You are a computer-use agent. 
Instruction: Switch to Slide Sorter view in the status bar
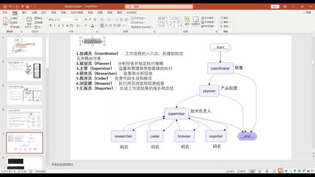tap(260, 171)
